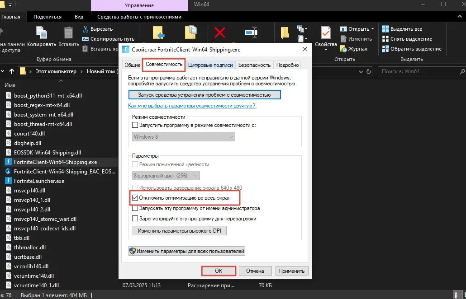Select the Цифровые подписи tab
This screenshot has height=299, width=466.
click(x=210, y=65)
